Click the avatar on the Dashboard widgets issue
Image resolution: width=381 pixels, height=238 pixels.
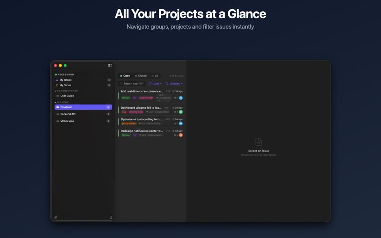pyautogui.click(x=181, y=112)
